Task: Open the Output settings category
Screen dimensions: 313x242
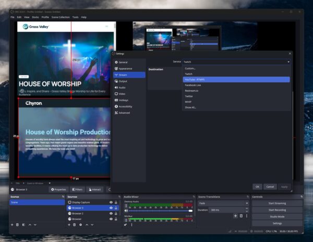Action: click(x=123, y=81)
